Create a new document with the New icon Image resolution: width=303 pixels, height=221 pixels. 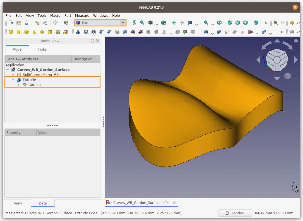point(11,23)
